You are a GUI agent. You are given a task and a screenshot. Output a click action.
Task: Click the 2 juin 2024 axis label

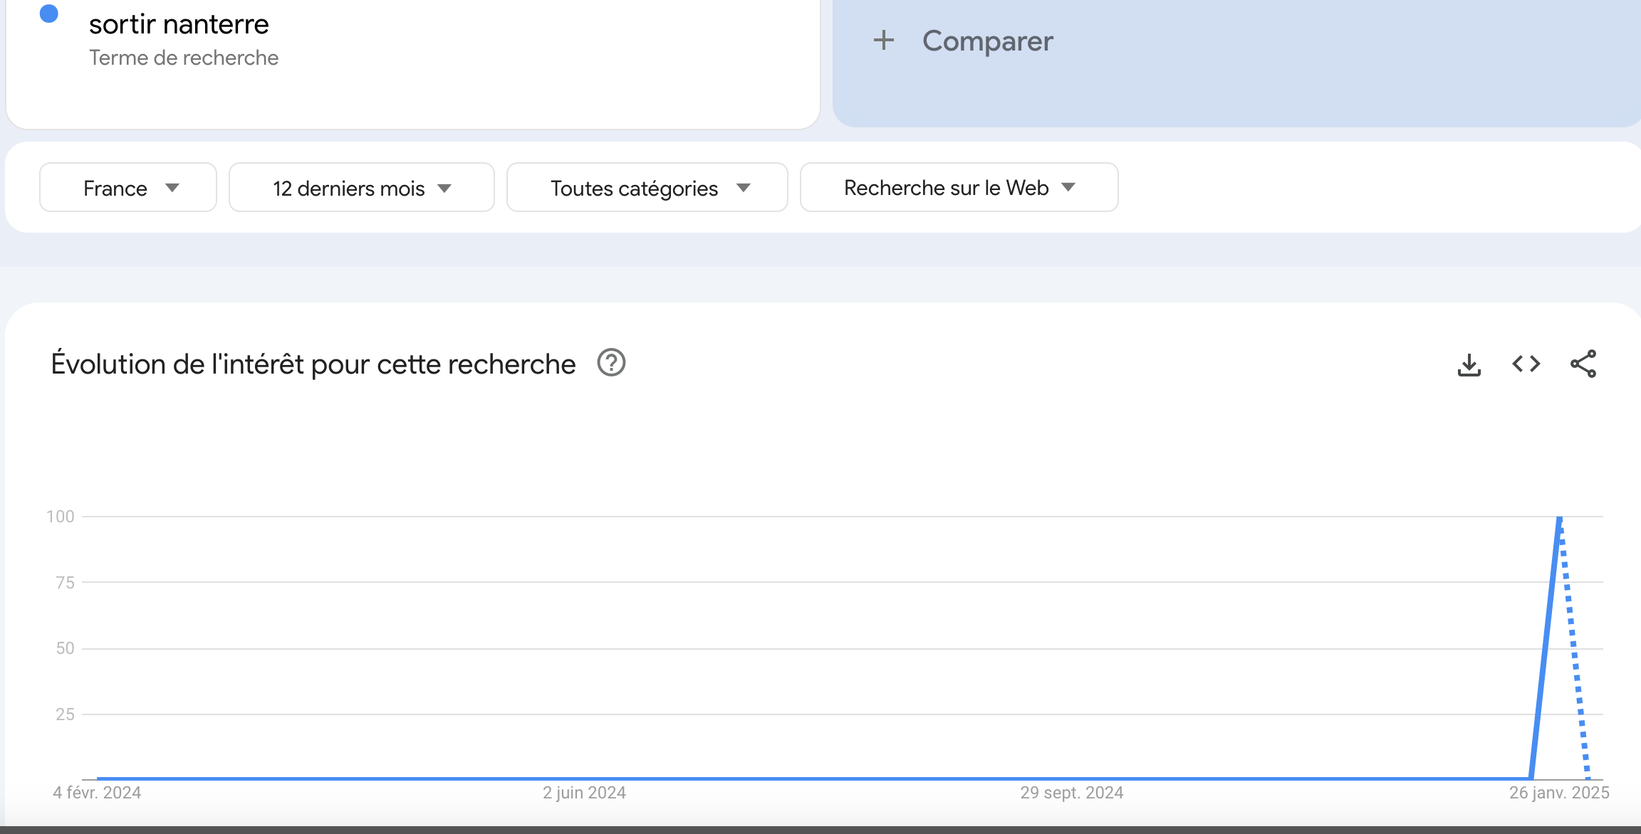pos(584,793)
